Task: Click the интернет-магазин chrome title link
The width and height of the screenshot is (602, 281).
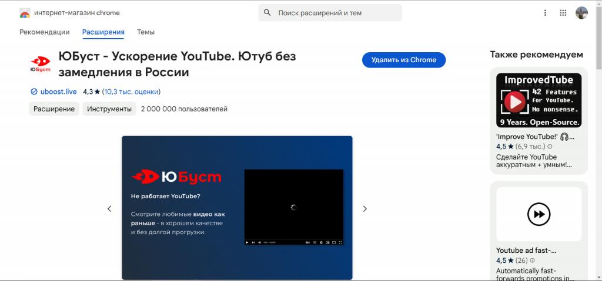Action: [x=77, y=13]
